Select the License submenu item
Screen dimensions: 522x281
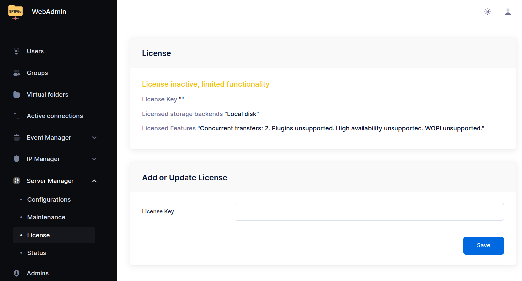coord(54,235)
